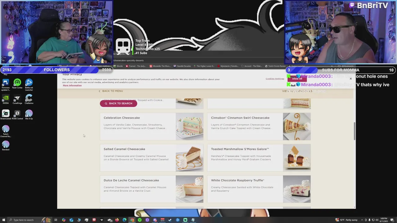Open The Higher Lower Game bookmark
The width and height of the screenshot is (397, 223).
pyautogui.click(x=204, y=66)
